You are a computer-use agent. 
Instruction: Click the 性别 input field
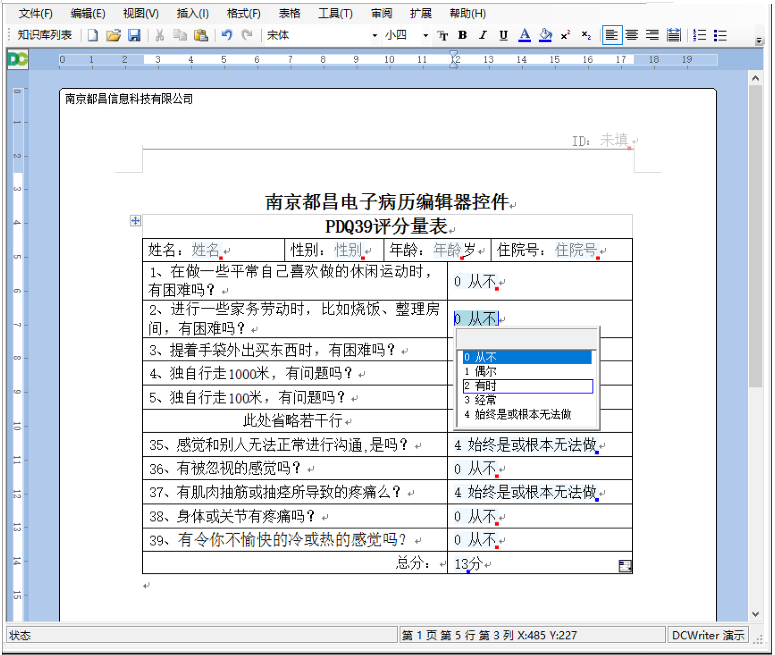349,250
